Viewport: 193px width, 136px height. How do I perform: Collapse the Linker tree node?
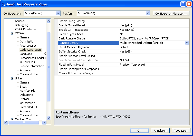click(x=12, y=79)
